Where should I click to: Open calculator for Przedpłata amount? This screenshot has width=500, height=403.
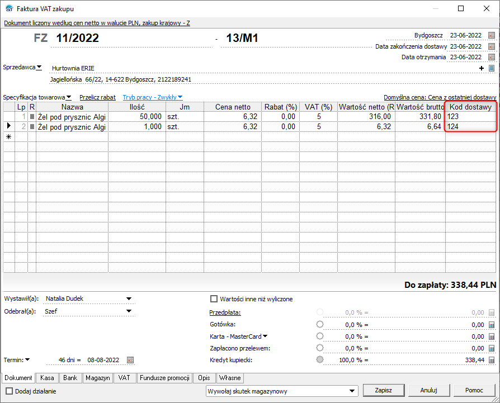[492, 312]
